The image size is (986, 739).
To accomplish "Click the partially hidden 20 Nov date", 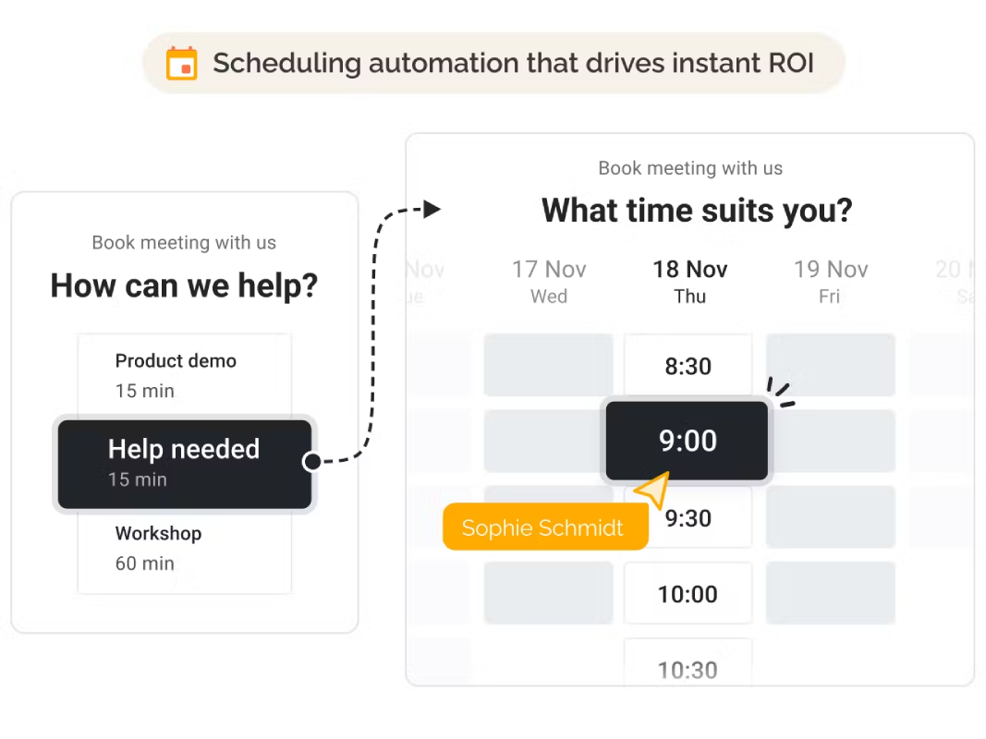I will click(x=955, y=282).
